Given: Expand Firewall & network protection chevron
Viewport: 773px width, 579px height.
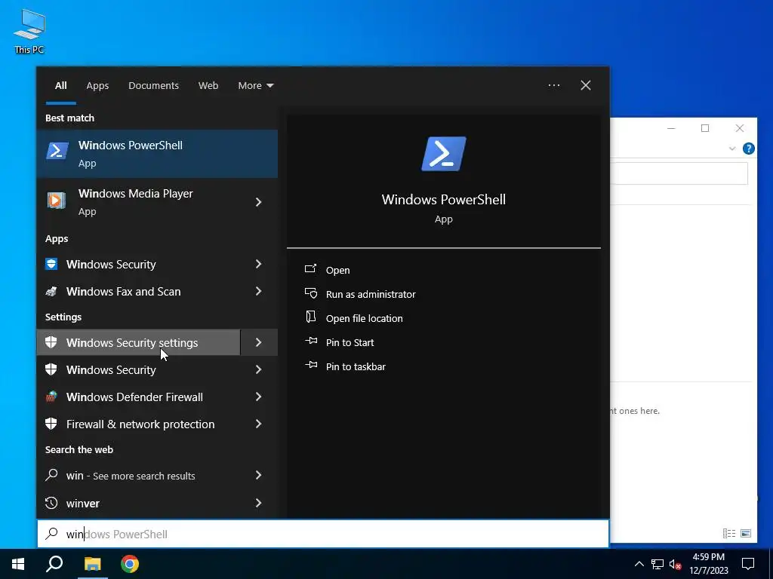Looking at the screenshot, I should coord(258,424).
